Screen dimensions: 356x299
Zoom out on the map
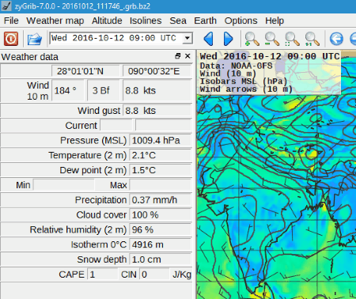[x=271, y=39]
